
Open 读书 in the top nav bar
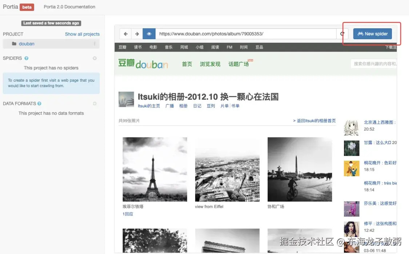pyautogui.click(x=138, y=47)
